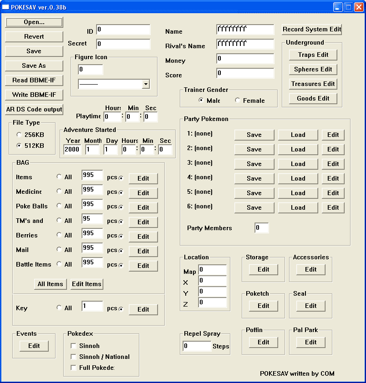Click the Edit Items button
The width and height of the screenshot is (366, 383).
tap(87, 284)
